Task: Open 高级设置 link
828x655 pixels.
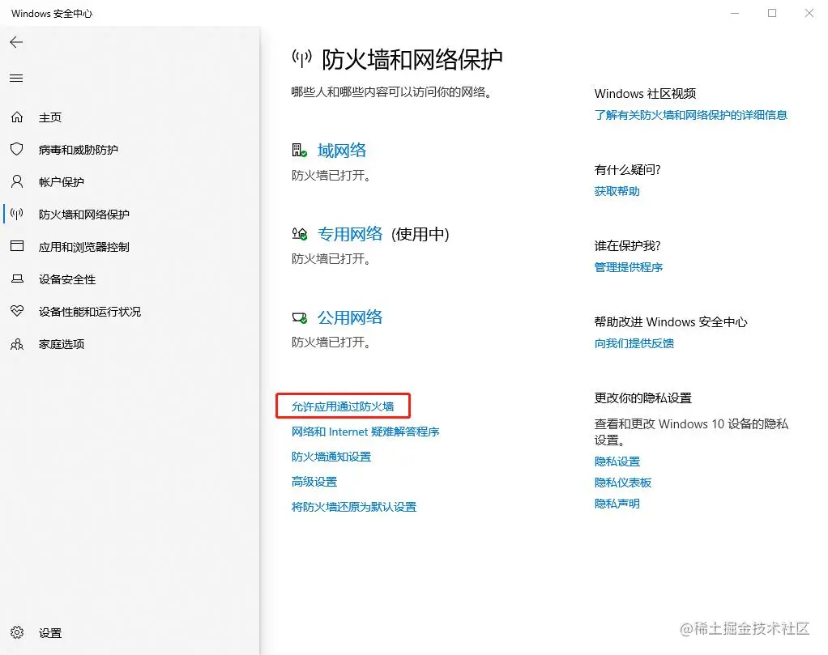Action: [x=314, y=482]
